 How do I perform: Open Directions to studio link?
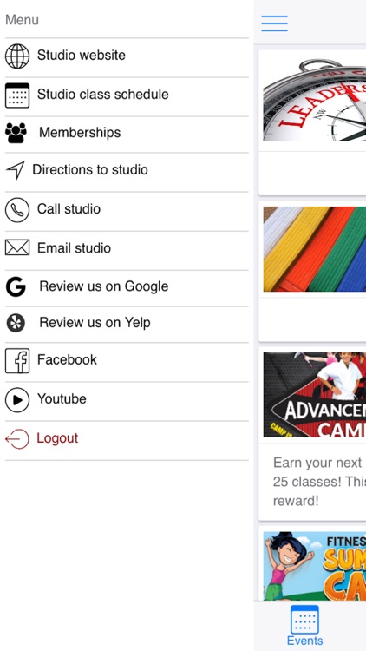[x=90, y=170]
